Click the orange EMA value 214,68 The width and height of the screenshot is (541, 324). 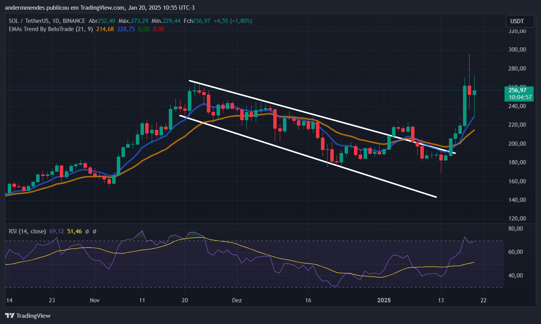105,29
